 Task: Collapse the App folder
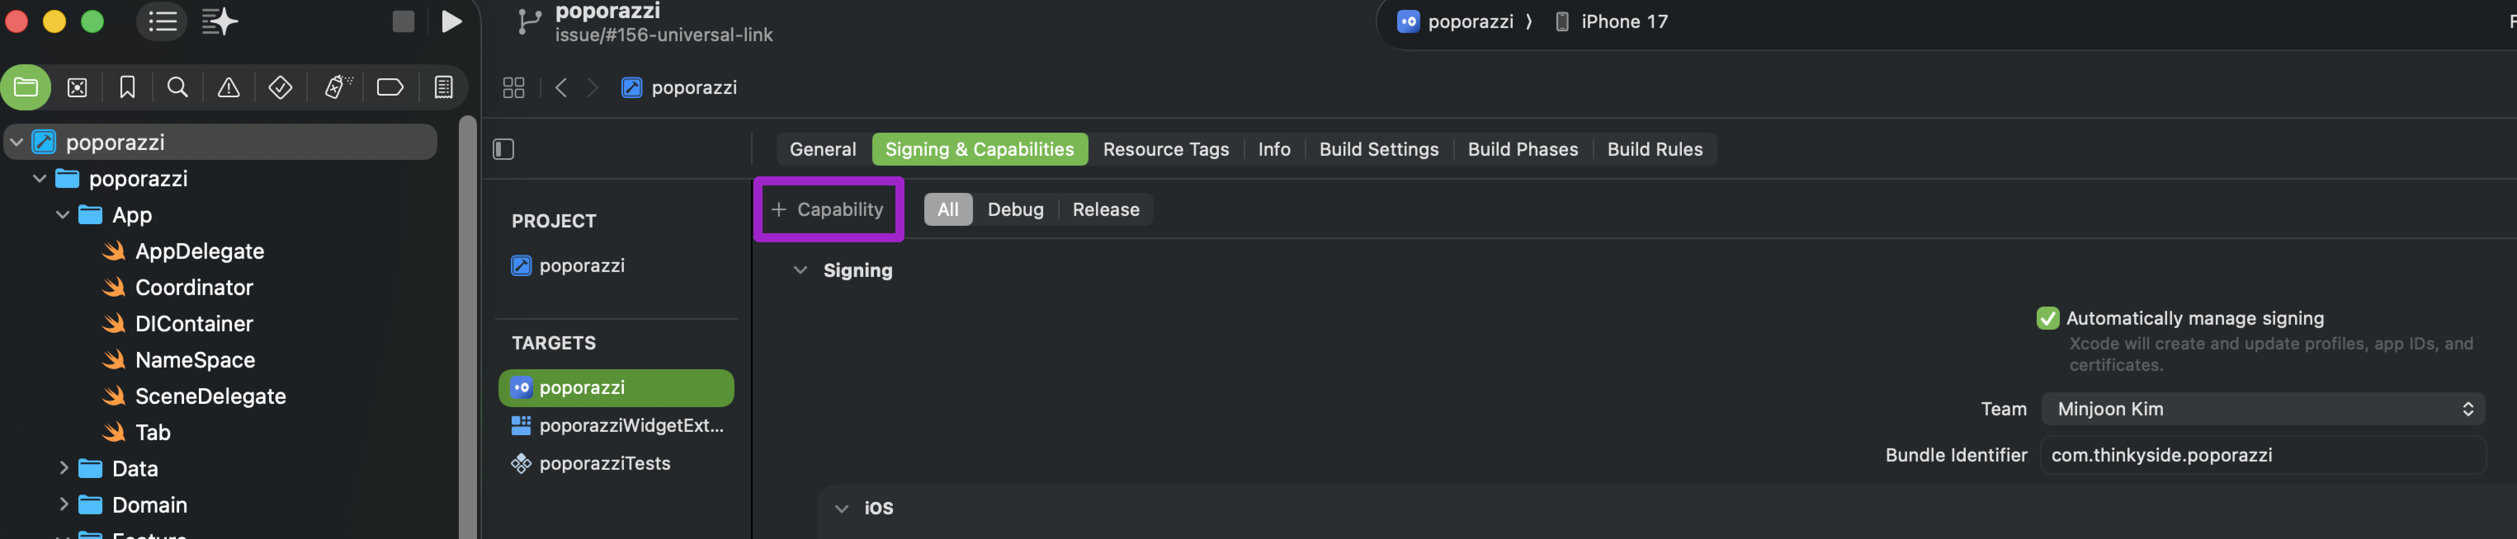[x=63, y=215]
